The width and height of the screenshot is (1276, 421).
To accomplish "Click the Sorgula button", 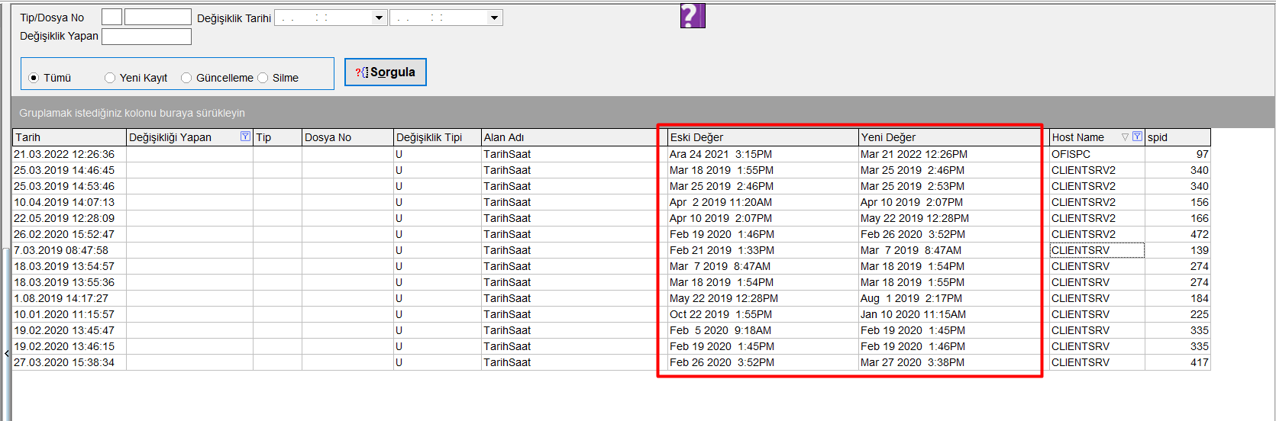I will coord(386,72).
